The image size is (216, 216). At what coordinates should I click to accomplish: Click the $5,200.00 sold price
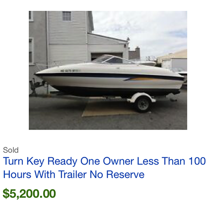click(29, 194)
